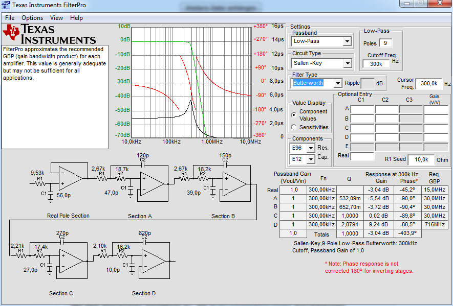Click the 16,2k resistor R2 in Section D

pos(122,255)
